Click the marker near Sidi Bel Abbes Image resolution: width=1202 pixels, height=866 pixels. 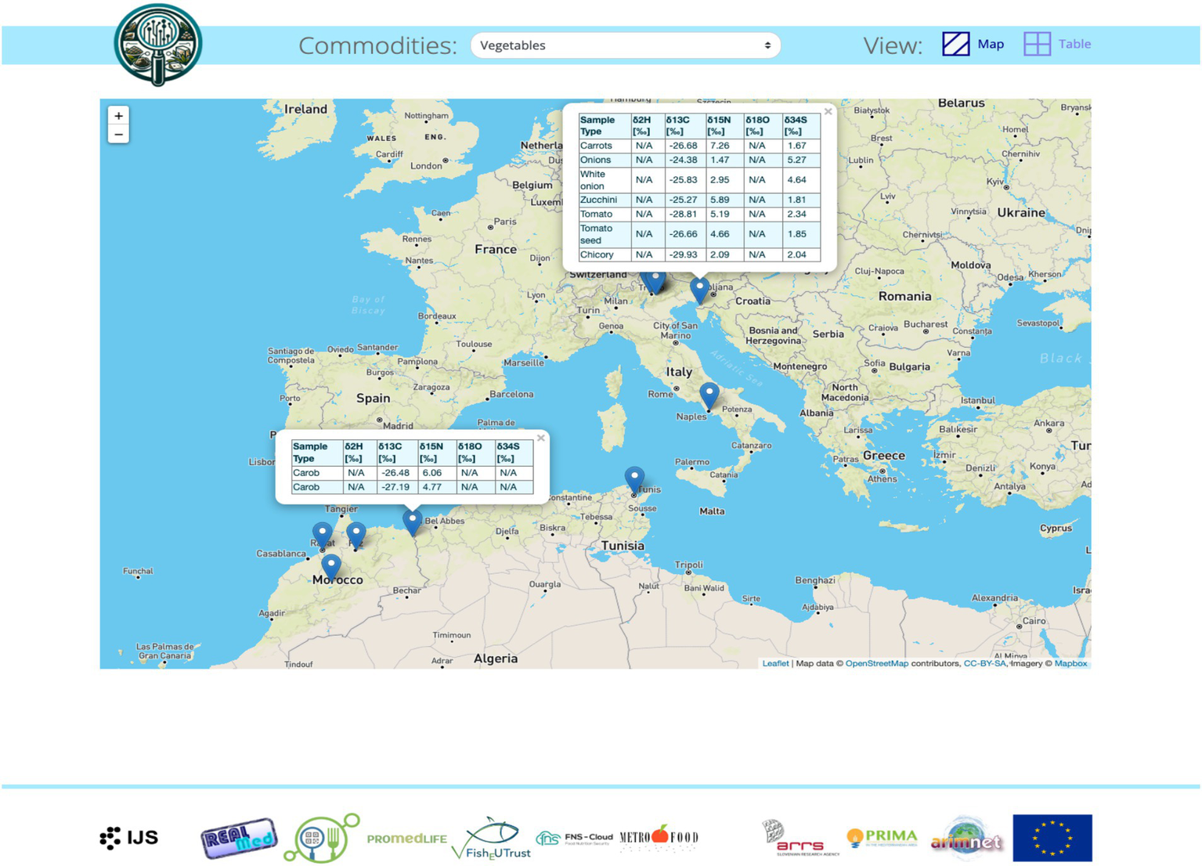point(412,521)
